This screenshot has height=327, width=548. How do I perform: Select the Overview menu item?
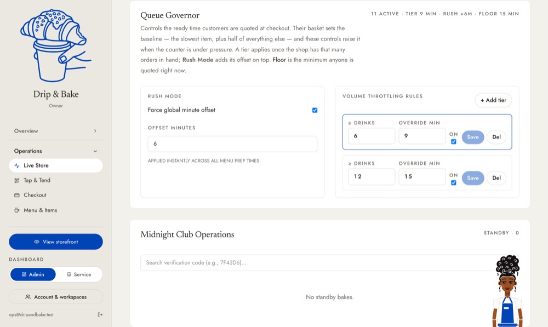[56, 131]
